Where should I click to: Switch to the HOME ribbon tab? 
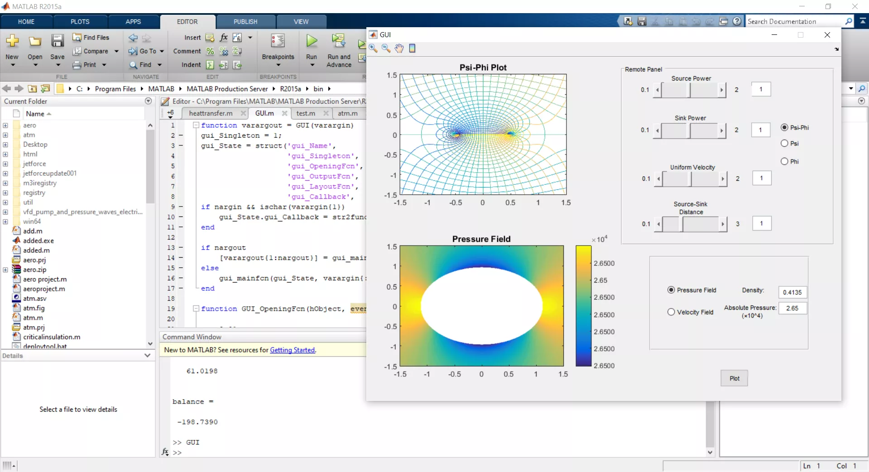(26, 22)
